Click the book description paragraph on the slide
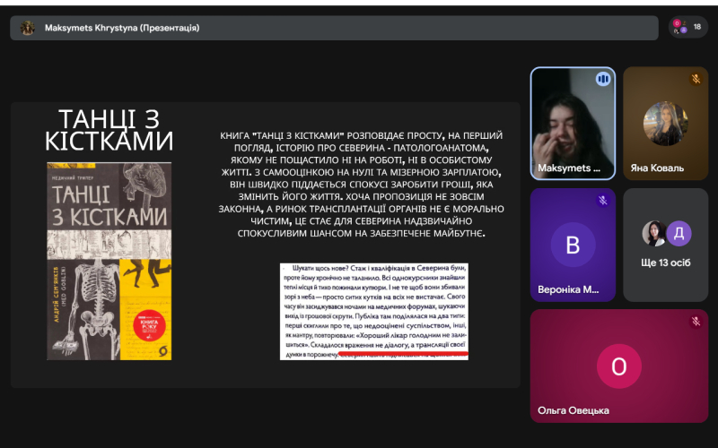 [361, 184]
